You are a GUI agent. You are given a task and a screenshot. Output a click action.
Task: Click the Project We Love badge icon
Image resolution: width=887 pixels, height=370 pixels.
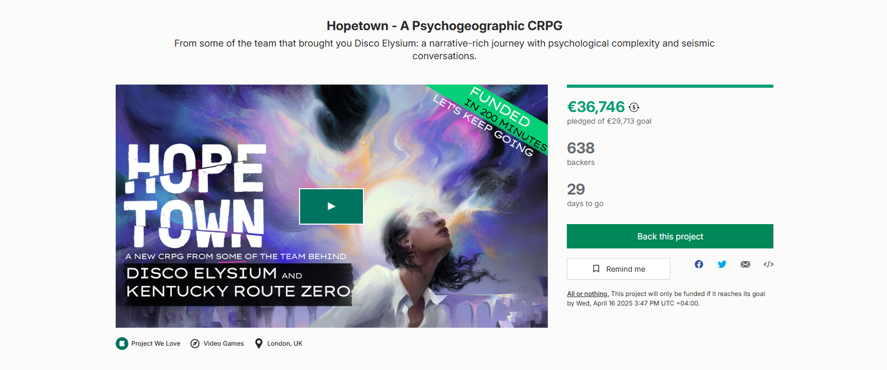click(122, 344)
